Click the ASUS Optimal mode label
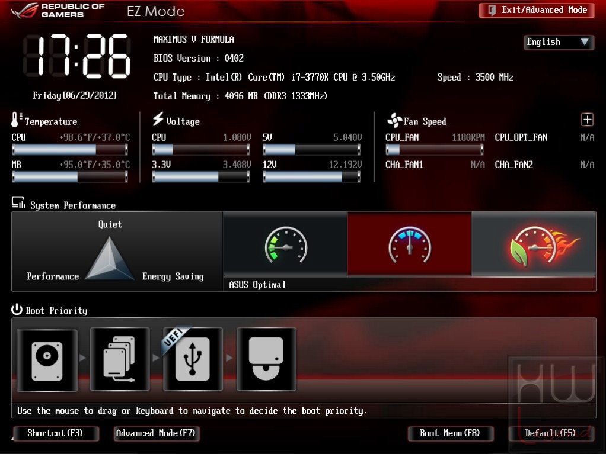This screenshot has width=606, height=454. click(257, 285)
